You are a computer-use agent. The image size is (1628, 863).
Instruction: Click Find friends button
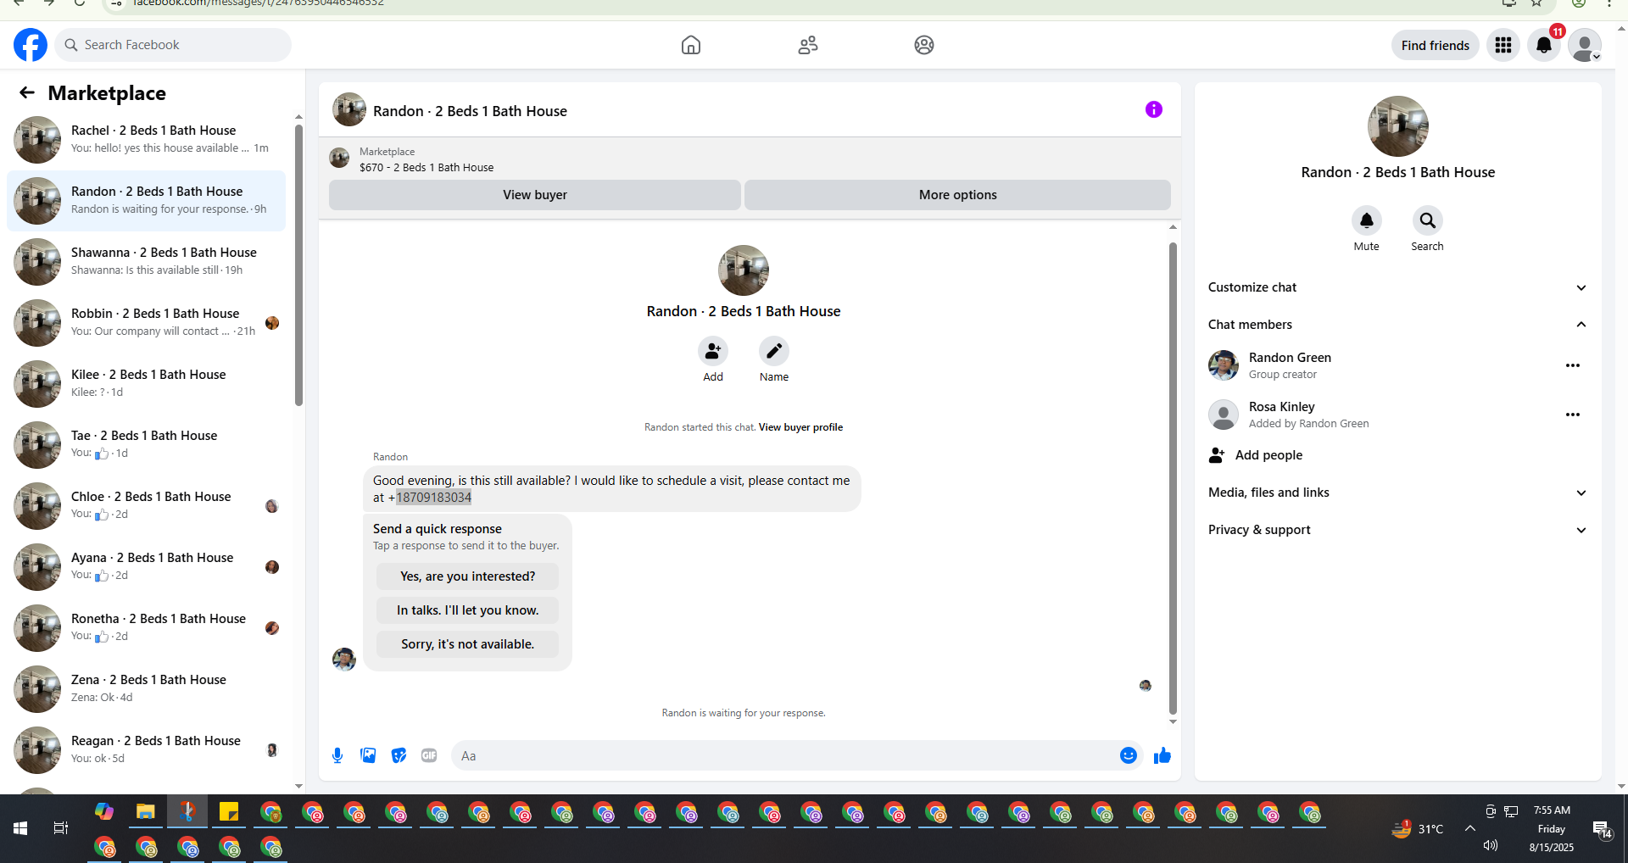click(1436, 45)
